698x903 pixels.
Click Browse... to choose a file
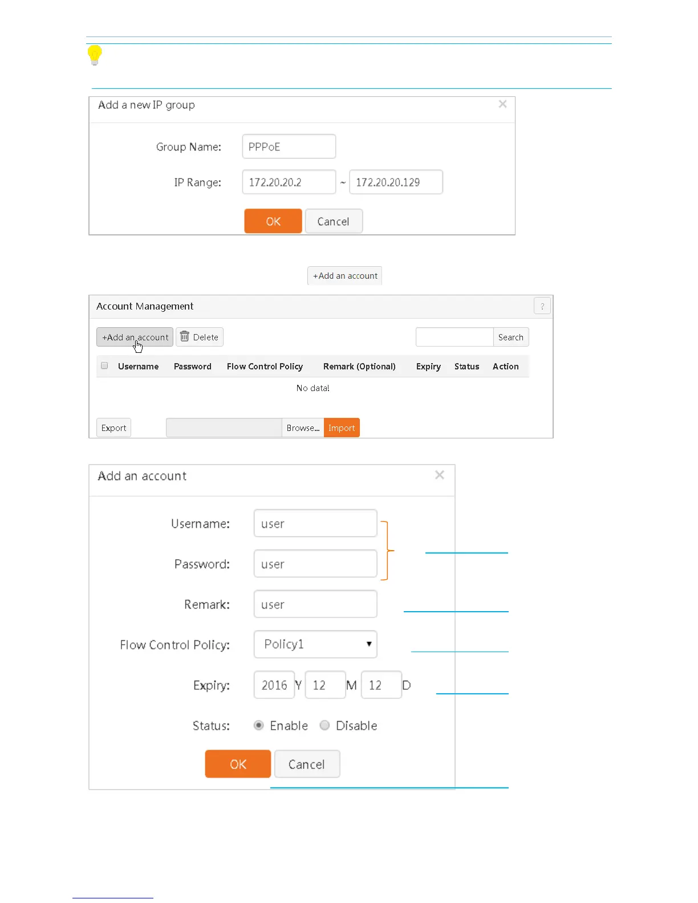(x=303, y=428)
